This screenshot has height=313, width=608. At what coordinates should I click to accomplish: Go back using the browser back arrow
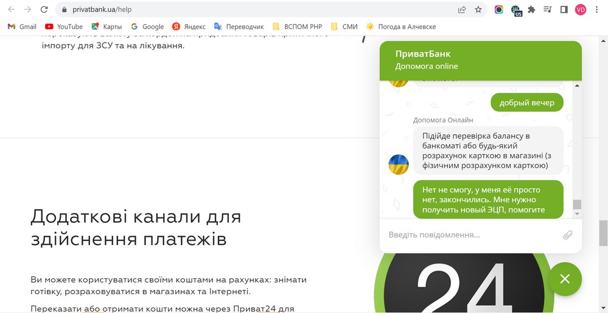(x=11, y=10)
